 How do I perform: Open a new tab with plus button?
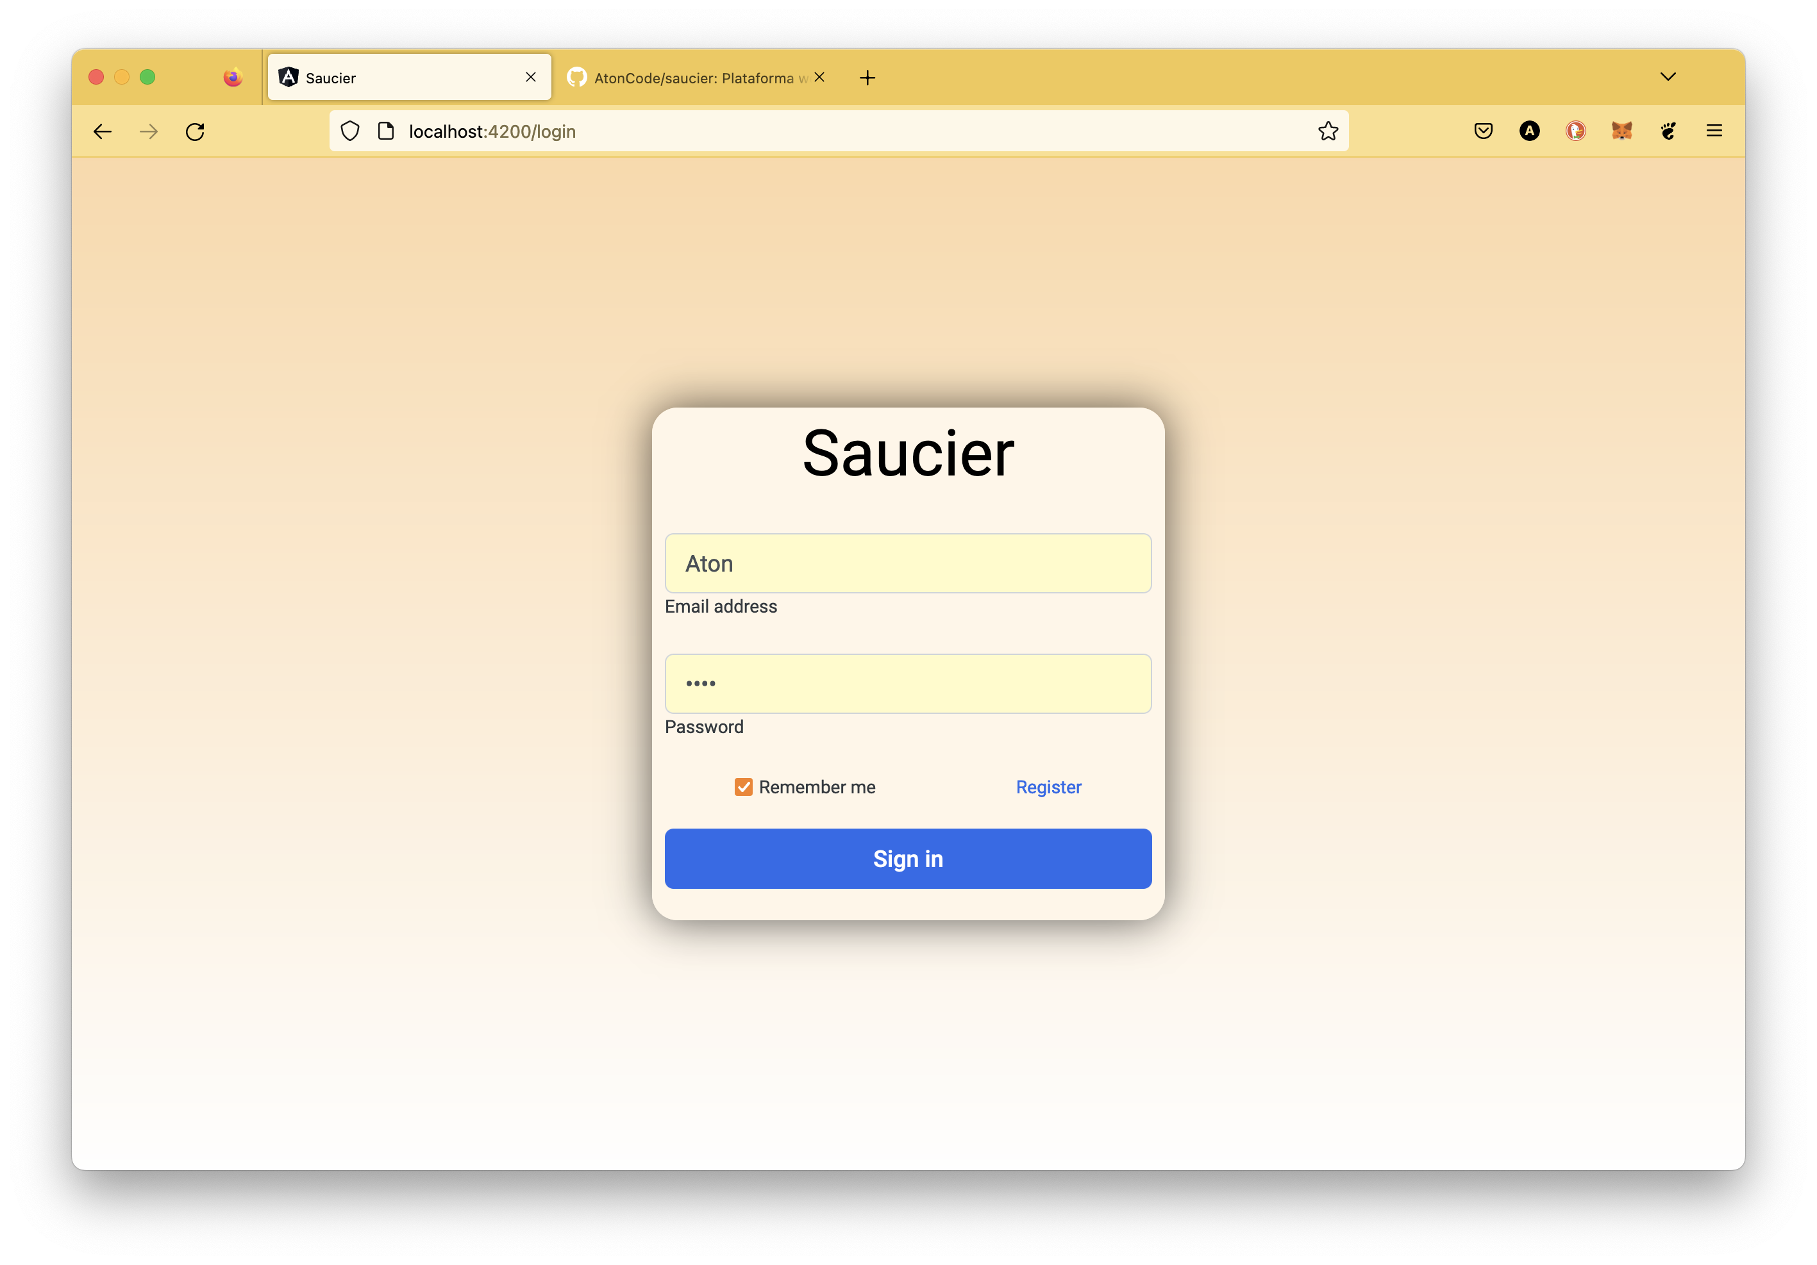tap(867, 78)
